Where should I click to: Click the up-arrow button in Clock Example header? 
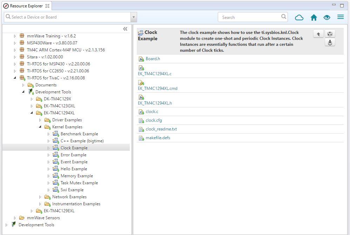tap(318, 34)
